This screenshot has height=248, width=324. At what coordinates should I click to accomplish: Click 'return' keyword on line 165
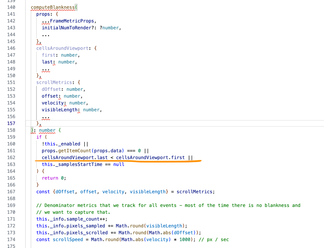pyautogui.click(x=50, y=178)
